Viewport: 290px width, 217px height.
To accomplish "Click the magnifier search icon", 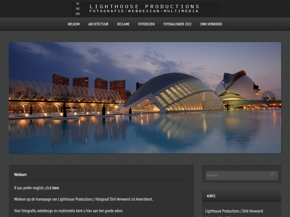I will click(272, 175).
